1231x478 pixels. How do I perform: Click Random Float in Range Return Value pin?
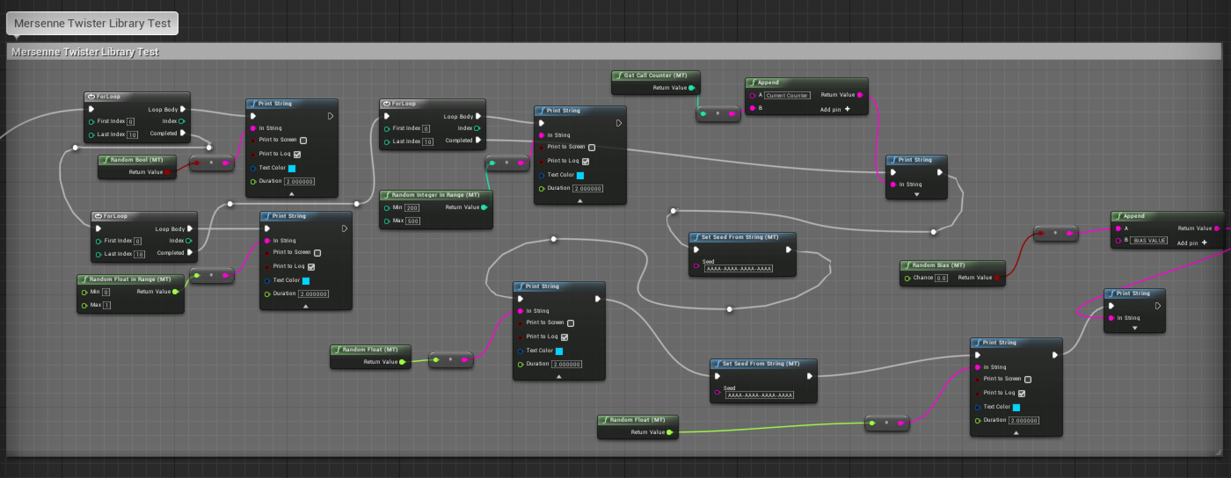coord(175,292)
